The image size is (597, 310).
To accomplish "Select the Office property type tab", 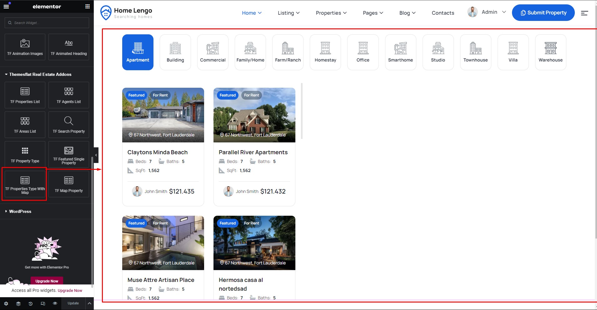I will point(363,52).
